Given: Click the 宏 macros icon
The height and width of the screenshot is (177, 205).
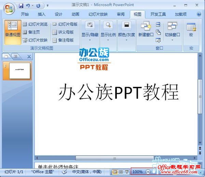Looking at the screenshot, I should [x=191, y=27].
